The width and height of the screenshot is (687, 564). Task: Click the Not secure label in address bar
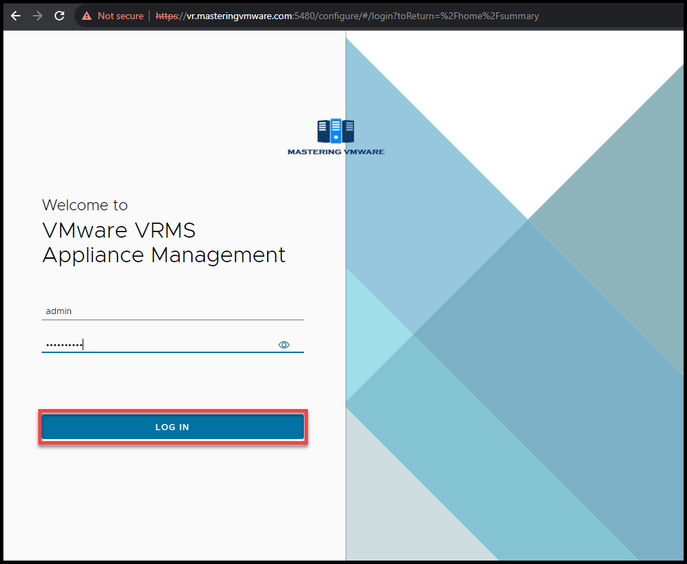click(120, 16)
